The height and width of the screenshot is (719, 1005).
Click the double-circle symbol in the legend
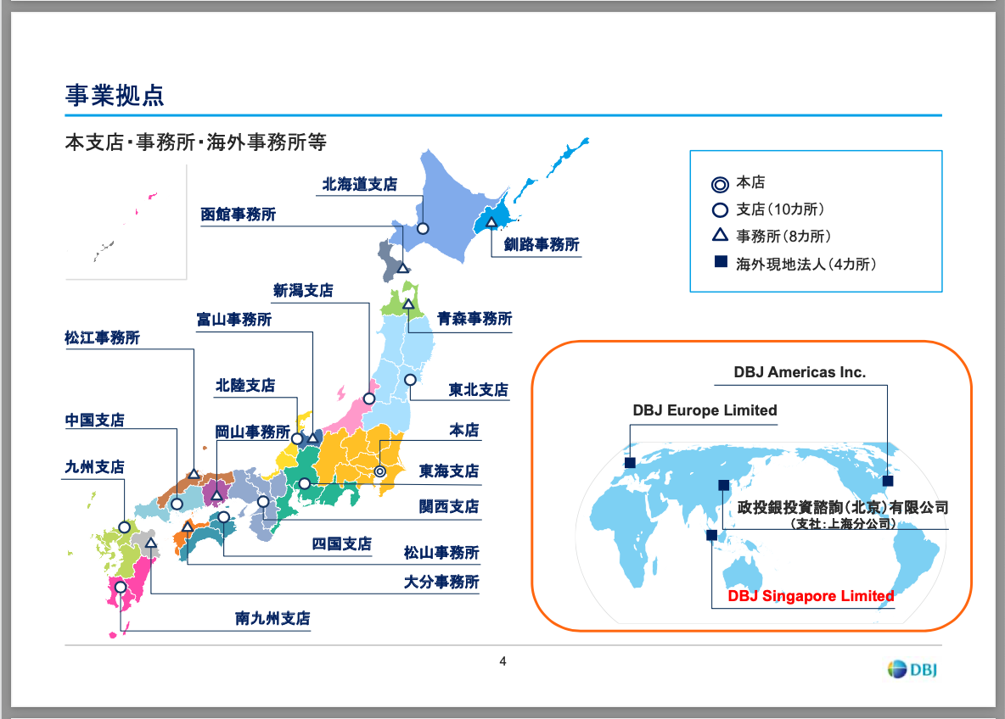click(x=721, y=185)
